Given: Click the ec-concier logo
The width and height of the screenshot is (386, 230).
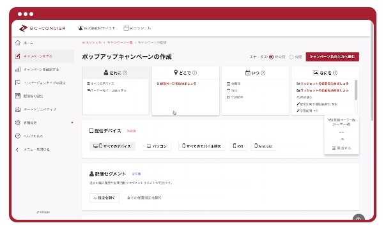Looking at the screenshot, I should point(43,28).
